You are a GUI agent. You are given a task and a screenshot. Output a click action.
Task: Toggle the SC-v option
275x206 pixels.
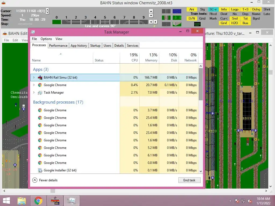(213, 9)
